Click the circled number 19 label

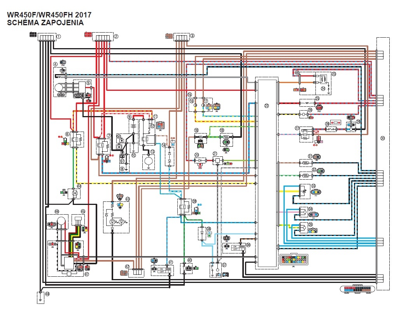pos(222,130)
